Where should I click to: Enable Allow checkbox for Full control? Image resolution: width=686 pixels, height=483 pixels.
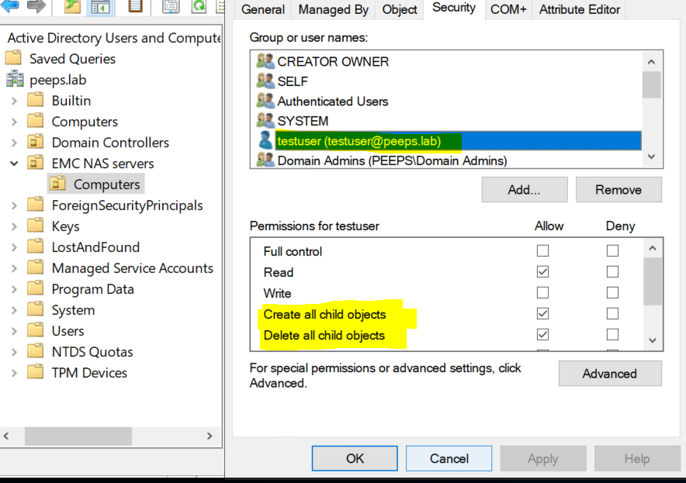click(x=542, y=251)
